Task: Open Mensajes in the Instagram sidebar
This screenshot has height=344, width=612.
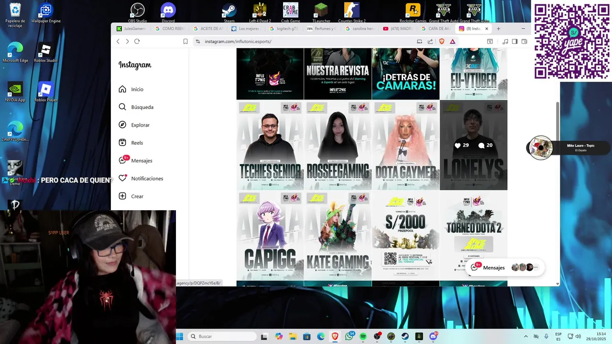Action: 135,160
